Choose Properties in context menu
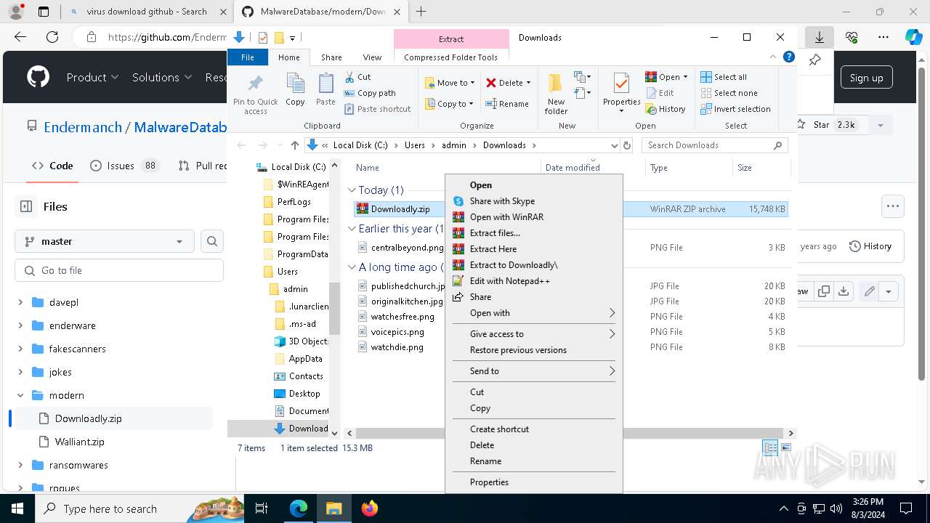Image resolution: width=930 pixels, height=523 pixels. click(533, 482)
